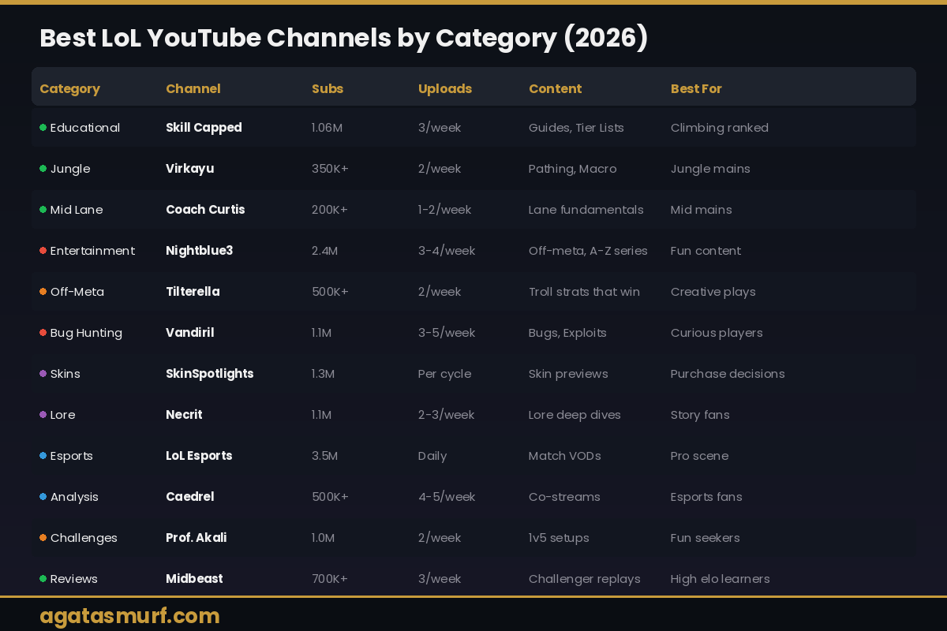Viewport: 947px width, 631px height.
Task: Click the Skins category cell
Action: point(60,374)
